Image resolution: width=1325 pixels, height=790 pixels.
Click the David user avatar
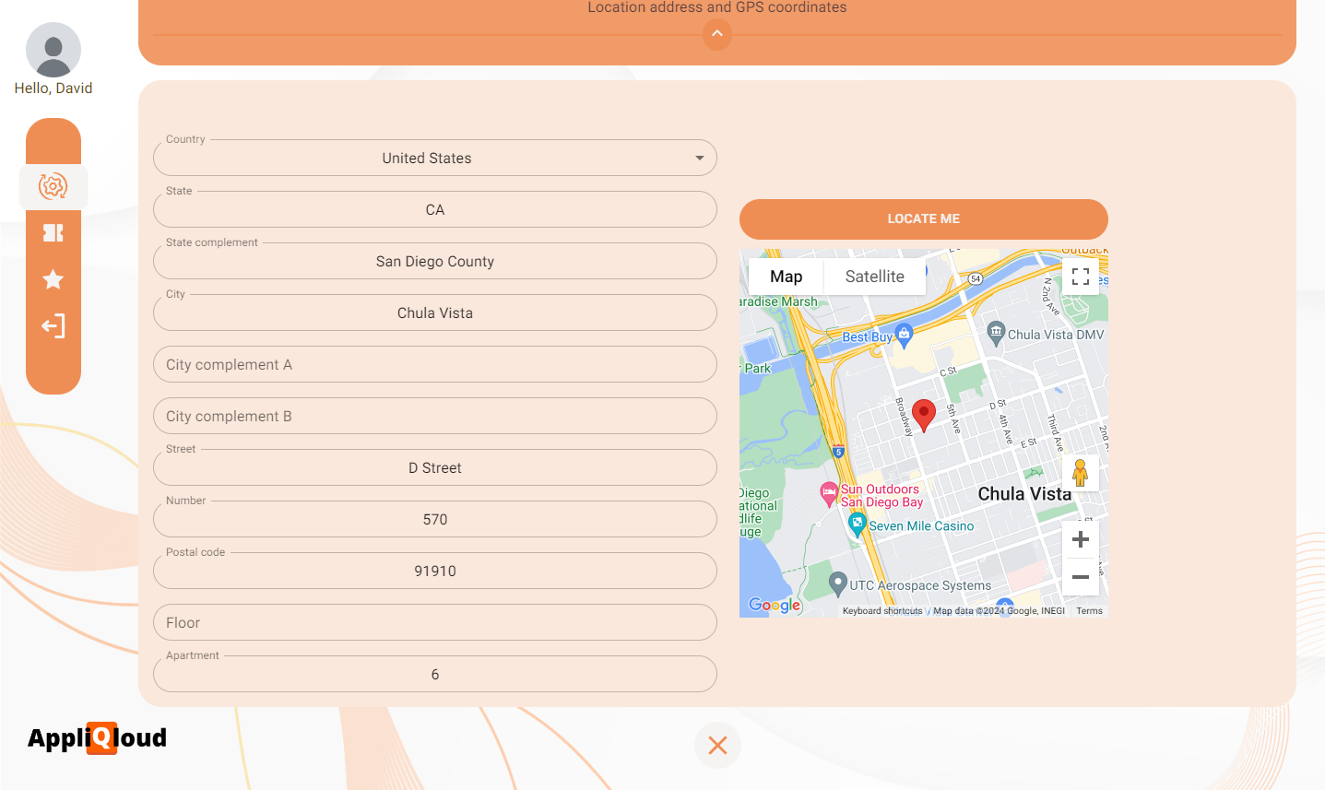[53, 51]
